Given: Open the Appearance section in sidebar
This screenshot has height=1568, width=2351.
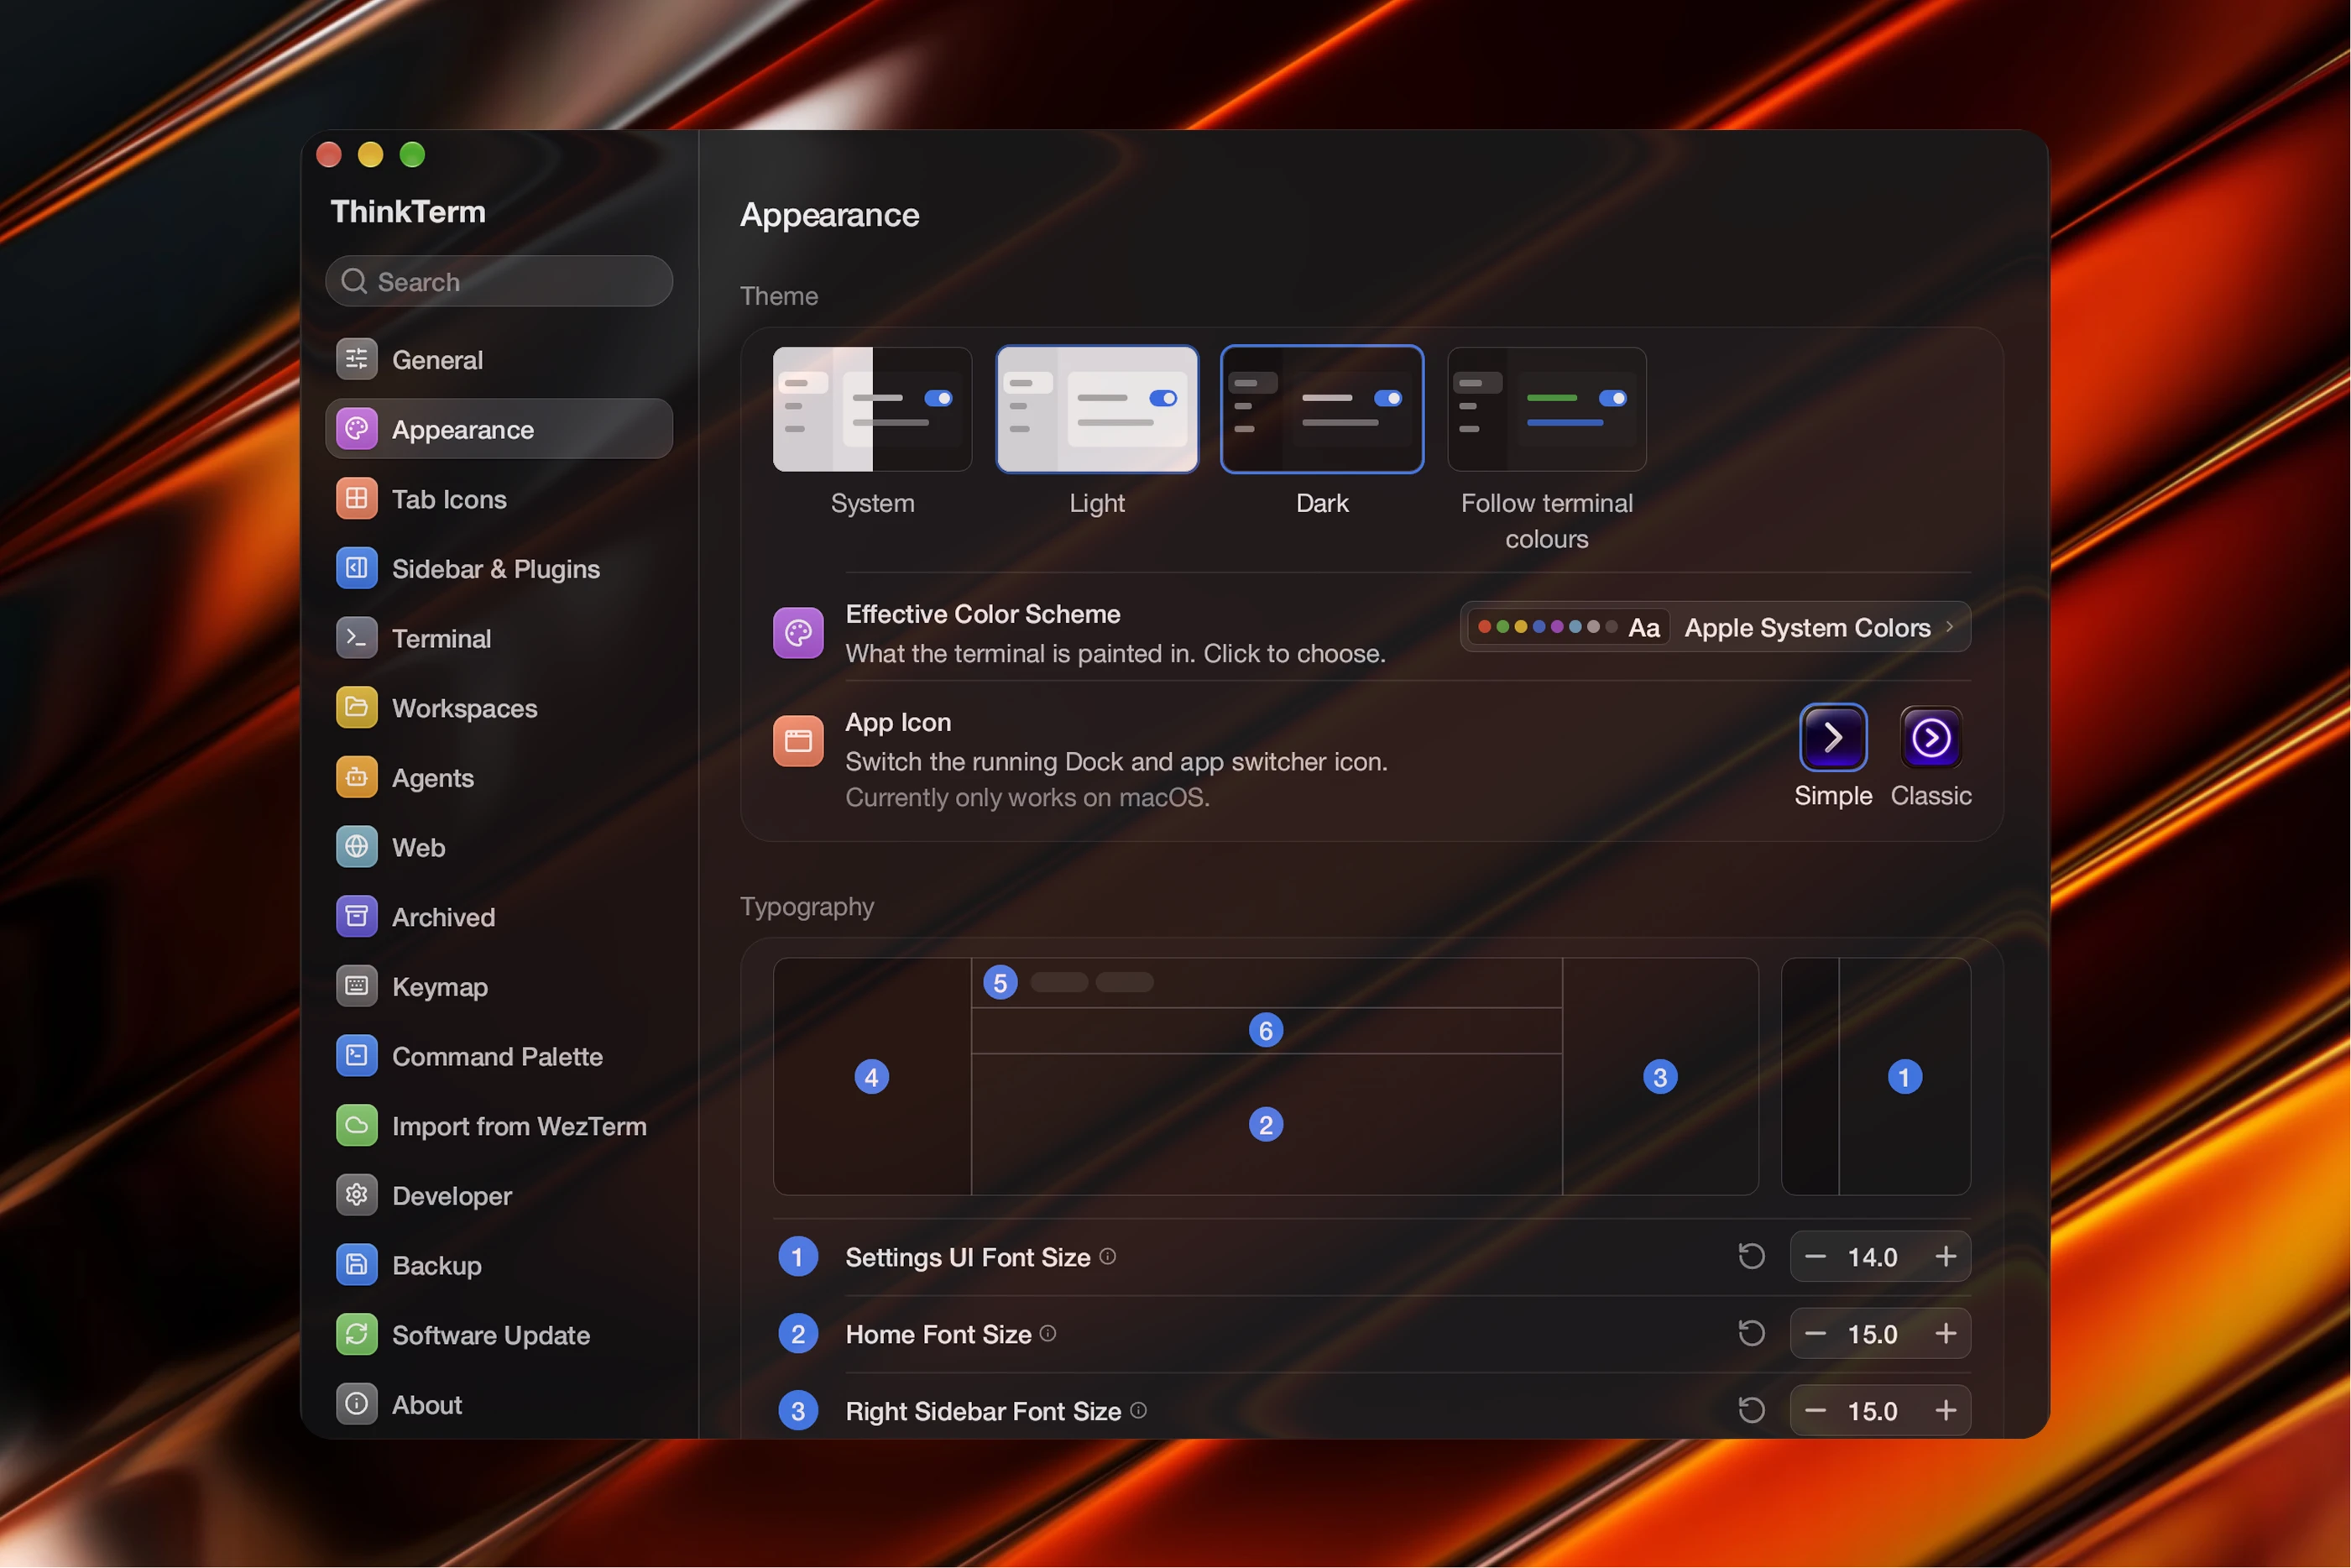Looking at the screenshot, I should point(499,430).
